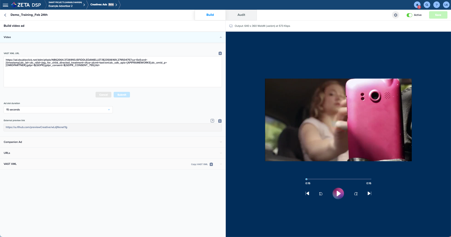Play the video preview
Viewport: 451px width, 237px height.
point(338,194)
